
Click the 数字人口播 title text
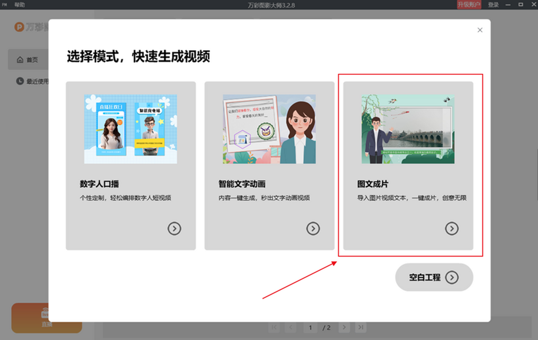[100, 184]
